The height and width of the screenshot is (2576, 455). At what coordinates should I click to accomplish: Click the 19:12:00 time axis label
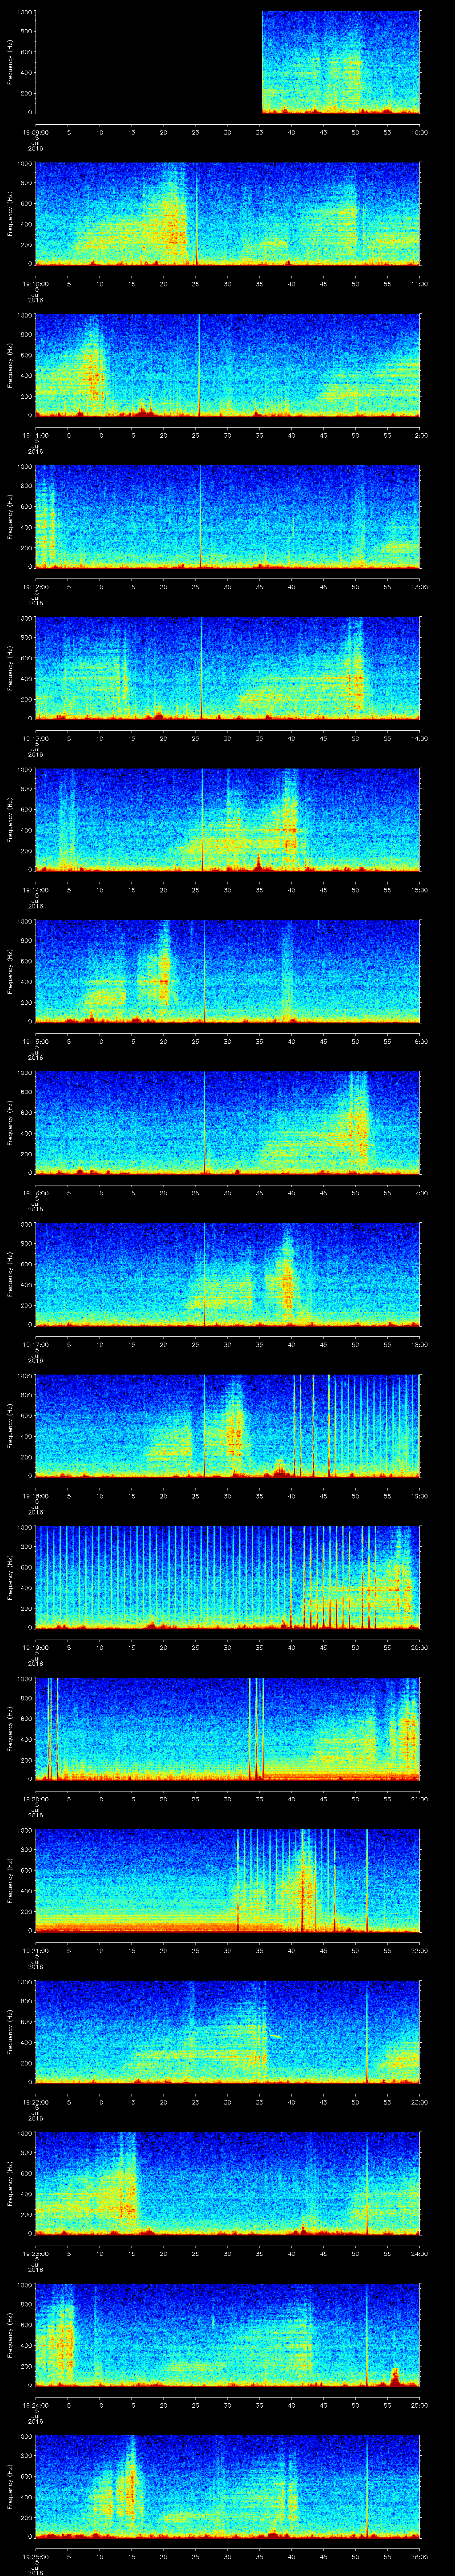(x=35, y=587)
